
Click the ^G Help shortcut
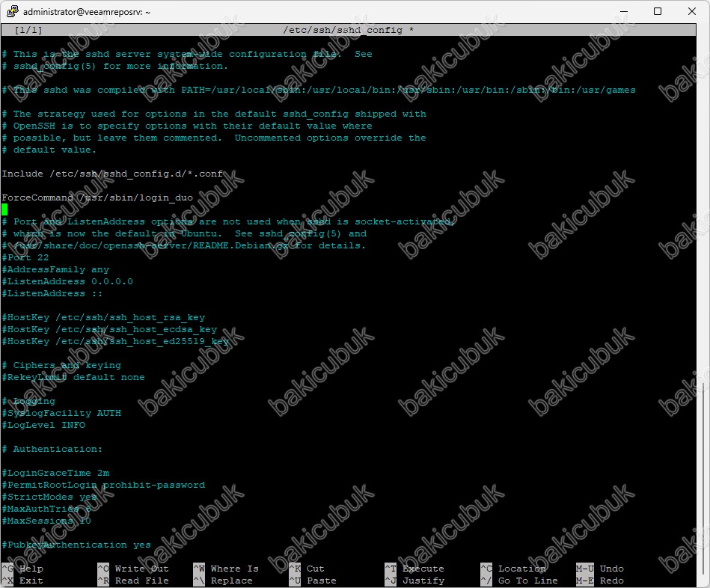coord(22,569)
